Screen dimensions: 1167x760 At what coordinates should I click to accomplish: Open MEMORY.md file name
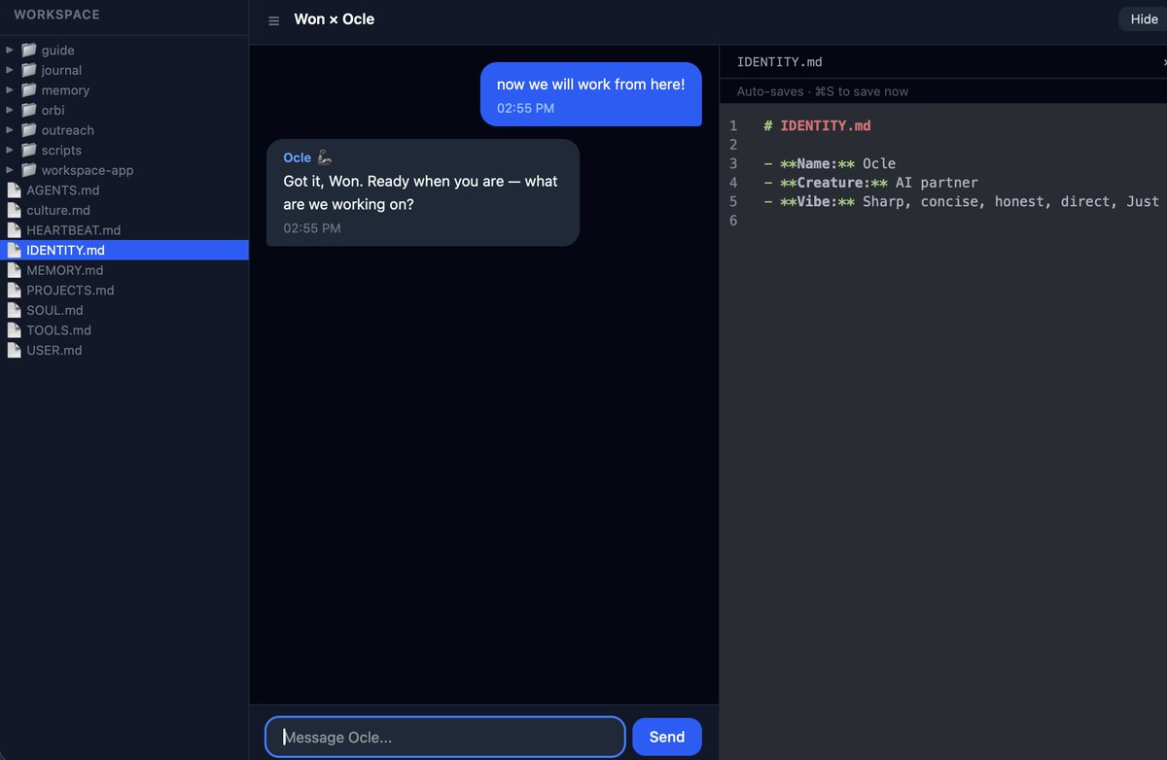[x=65, y=270]
